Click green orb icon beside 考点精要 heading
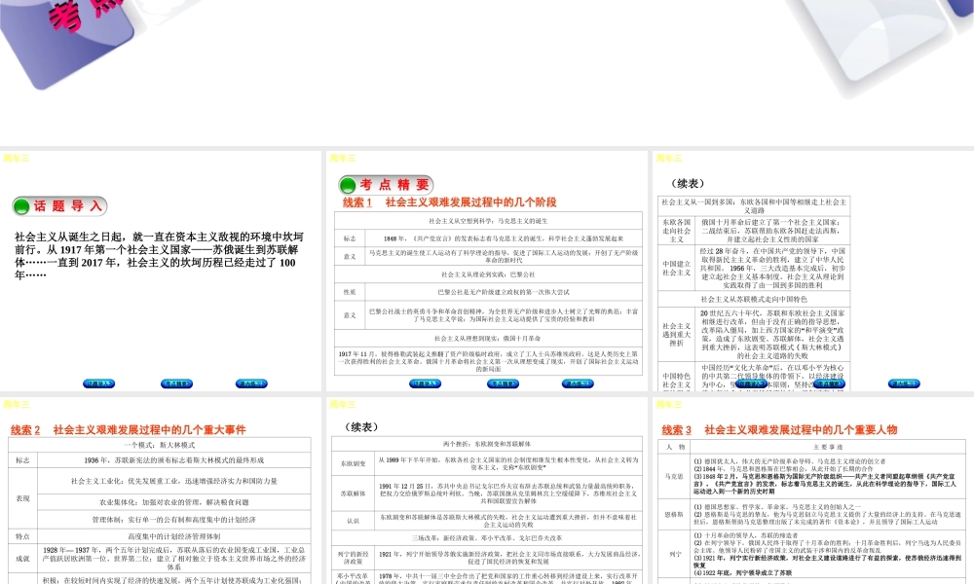 (x=348, y=185)
